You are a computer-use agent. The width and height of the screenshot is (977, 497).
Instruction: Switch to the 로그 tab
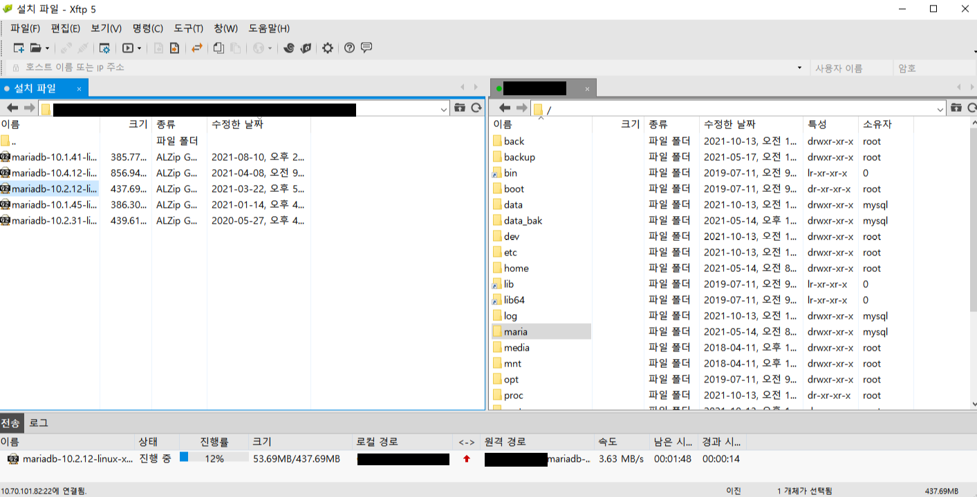pyautogui.click(x=39, y=422)
